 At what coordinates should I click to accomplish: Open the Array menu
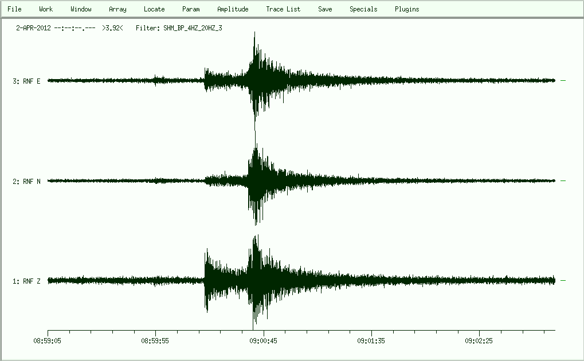[117, 9]
